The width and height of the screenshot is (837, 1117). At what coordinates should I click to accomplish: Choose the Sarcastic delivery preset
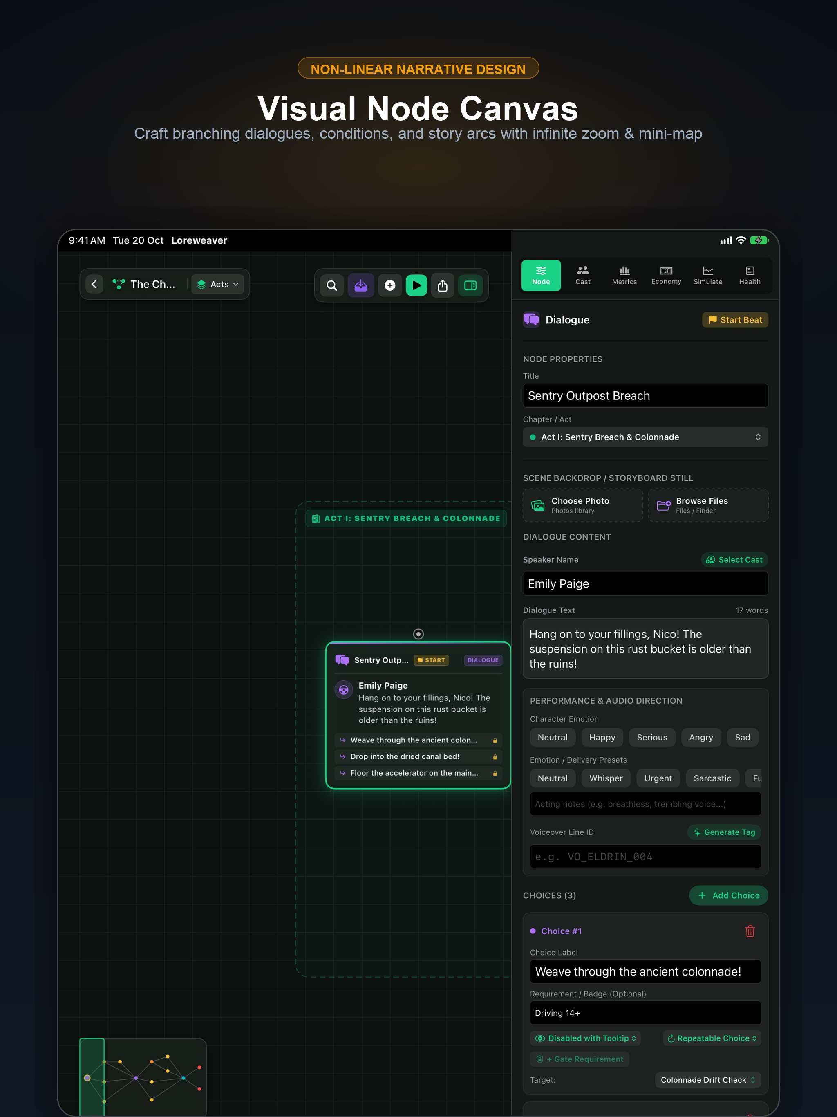point(712,778)
